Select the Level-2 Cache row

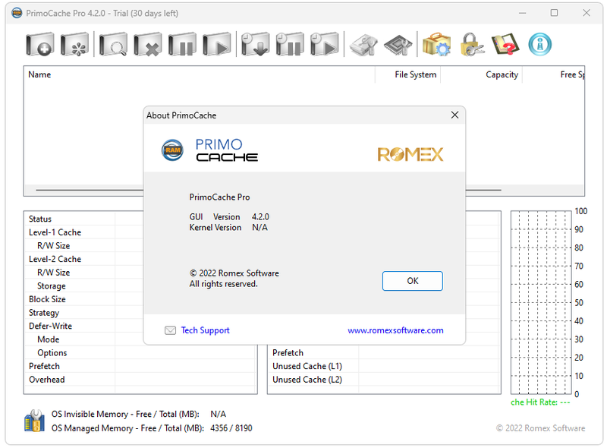click(140, 259)
